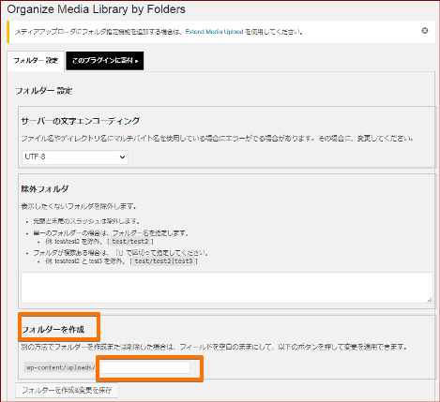Switch to the フォルダー 設定 tab
Viewport: 440px width, 402px height.
36,61
